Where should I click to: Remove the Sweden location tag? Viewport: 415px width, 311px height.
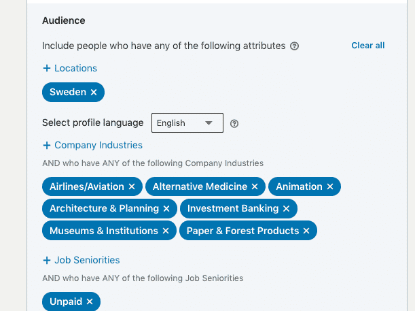point(94,92)
